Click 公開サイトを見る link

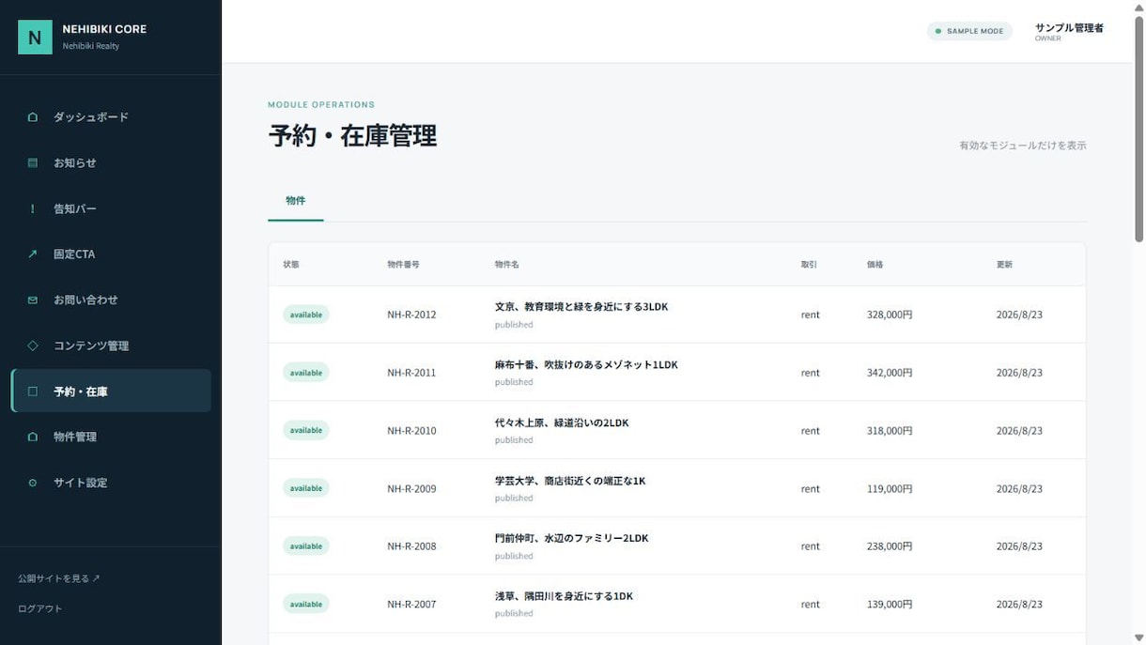(59, 578)
